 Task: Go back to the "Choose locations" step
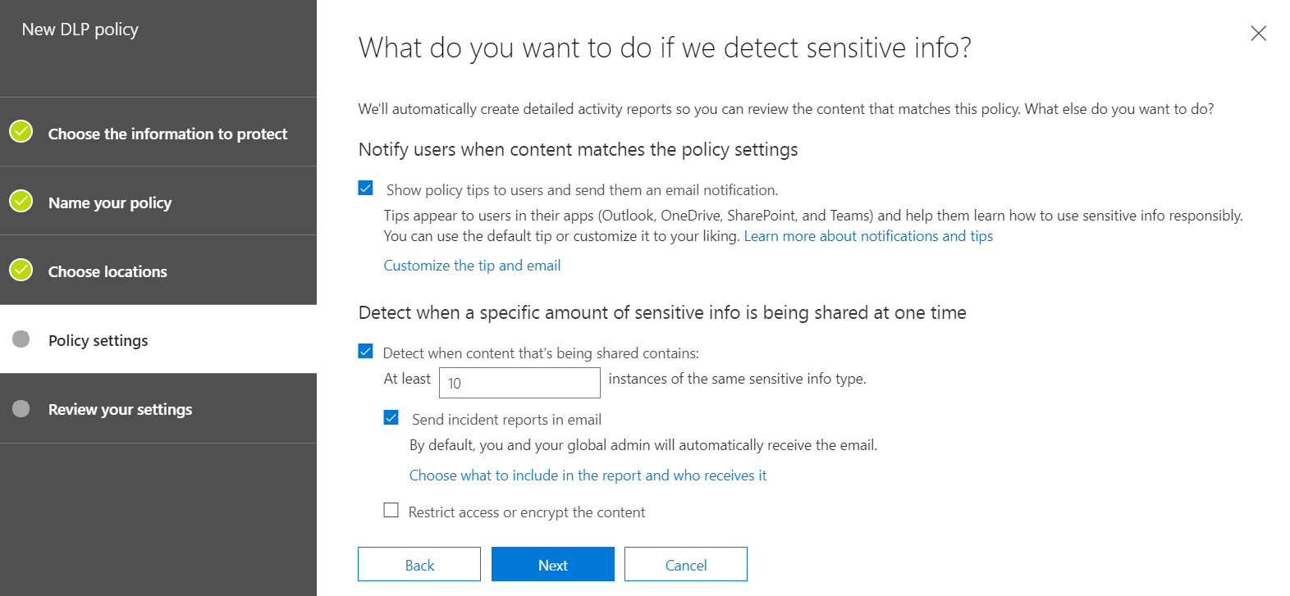point(107,271)
